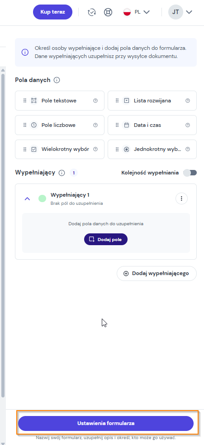Collapse the Wypełniający 1 section
Image resolution: width=204 pixels, height=445 pixels.
pyautogui.click(x=27, y=198)
